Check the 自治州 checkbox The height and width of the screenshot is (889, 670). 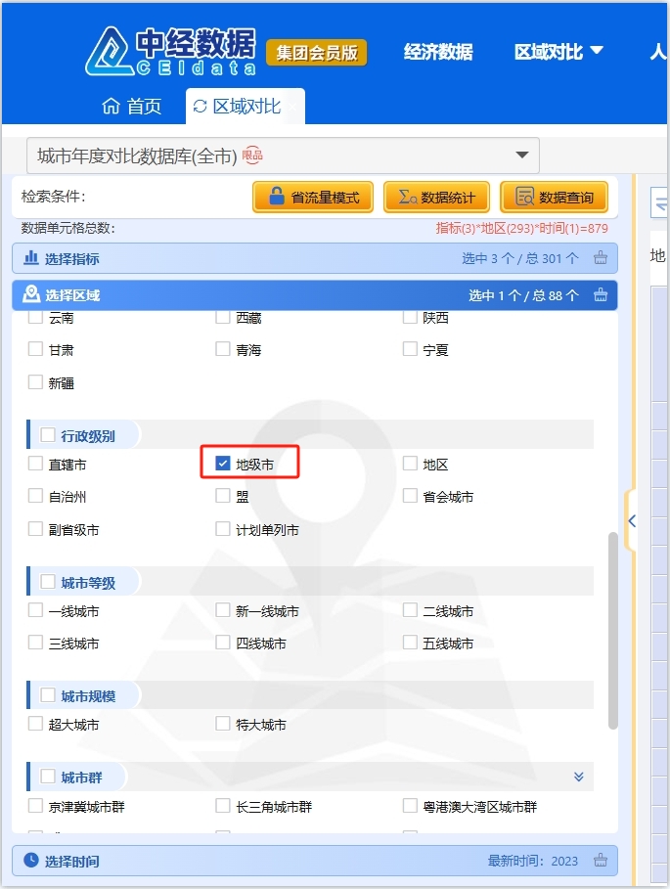[36, 496]
